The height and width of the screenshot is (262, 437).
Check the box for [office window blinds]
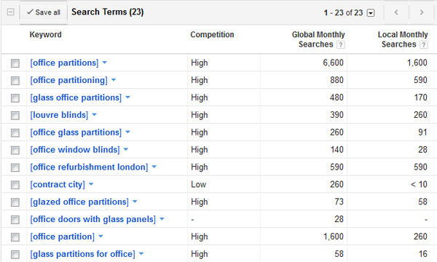click(15, 150)
